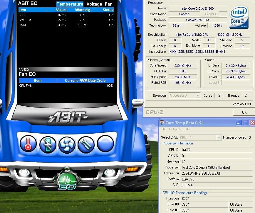Screen dimensions: 255x213
Task: Click the Multiplier field x 9.0
Action: 183,71
